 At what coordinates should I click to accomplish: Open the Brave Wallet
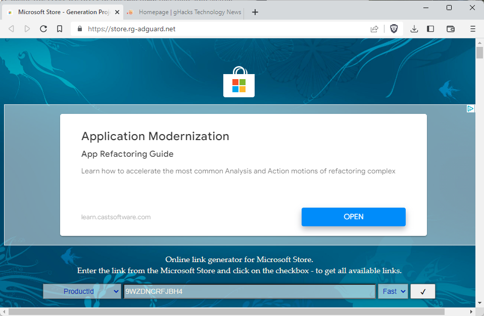click(450, 29)
